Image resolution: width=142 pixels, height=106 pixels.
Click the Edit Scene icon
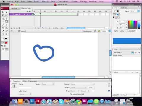click(95, 31)
